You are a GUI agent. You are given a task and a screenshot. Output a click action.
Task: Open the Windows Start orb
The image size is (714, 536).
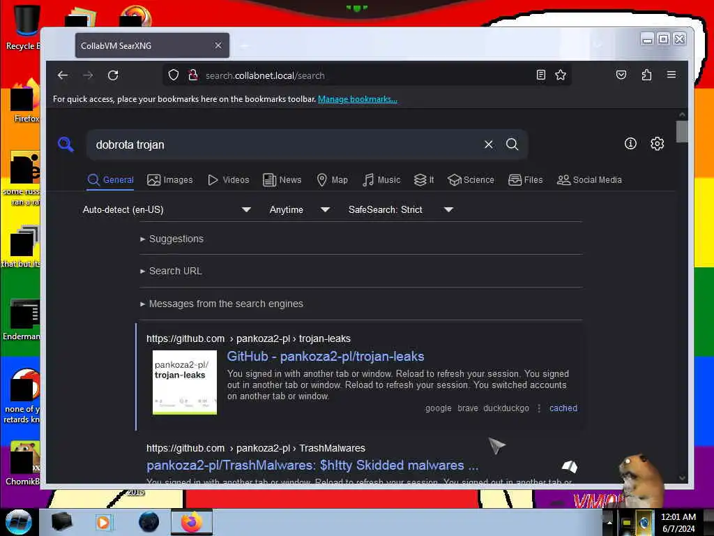(x=19, y=522)
